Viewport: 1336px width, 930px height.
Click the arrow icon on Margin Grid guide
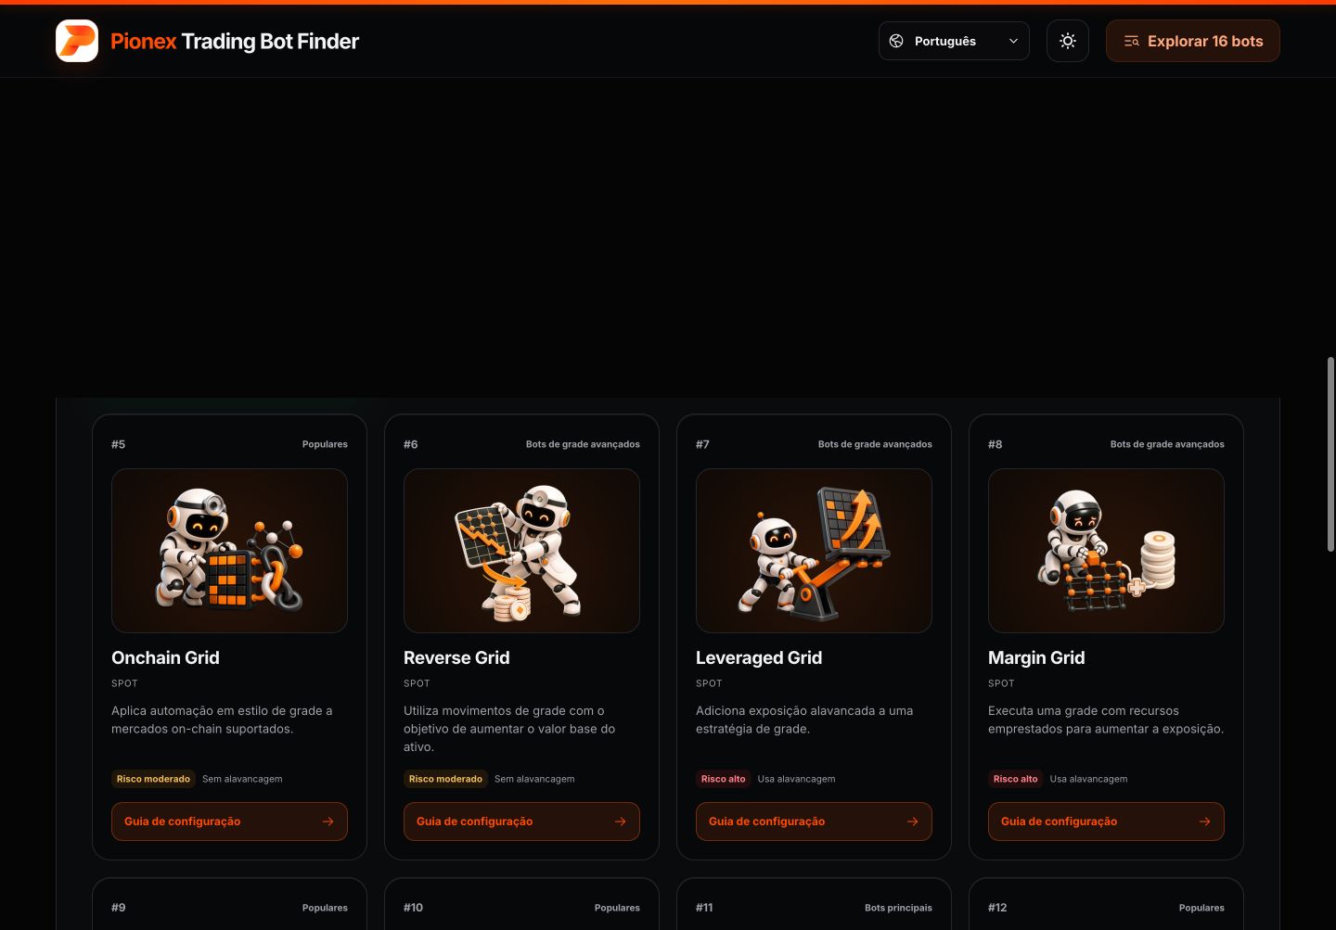[1204, 822]
